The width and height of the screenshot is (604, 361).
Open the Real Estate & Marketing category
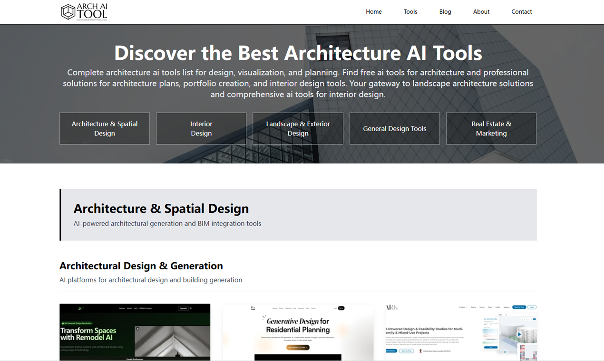pos(491,128)
